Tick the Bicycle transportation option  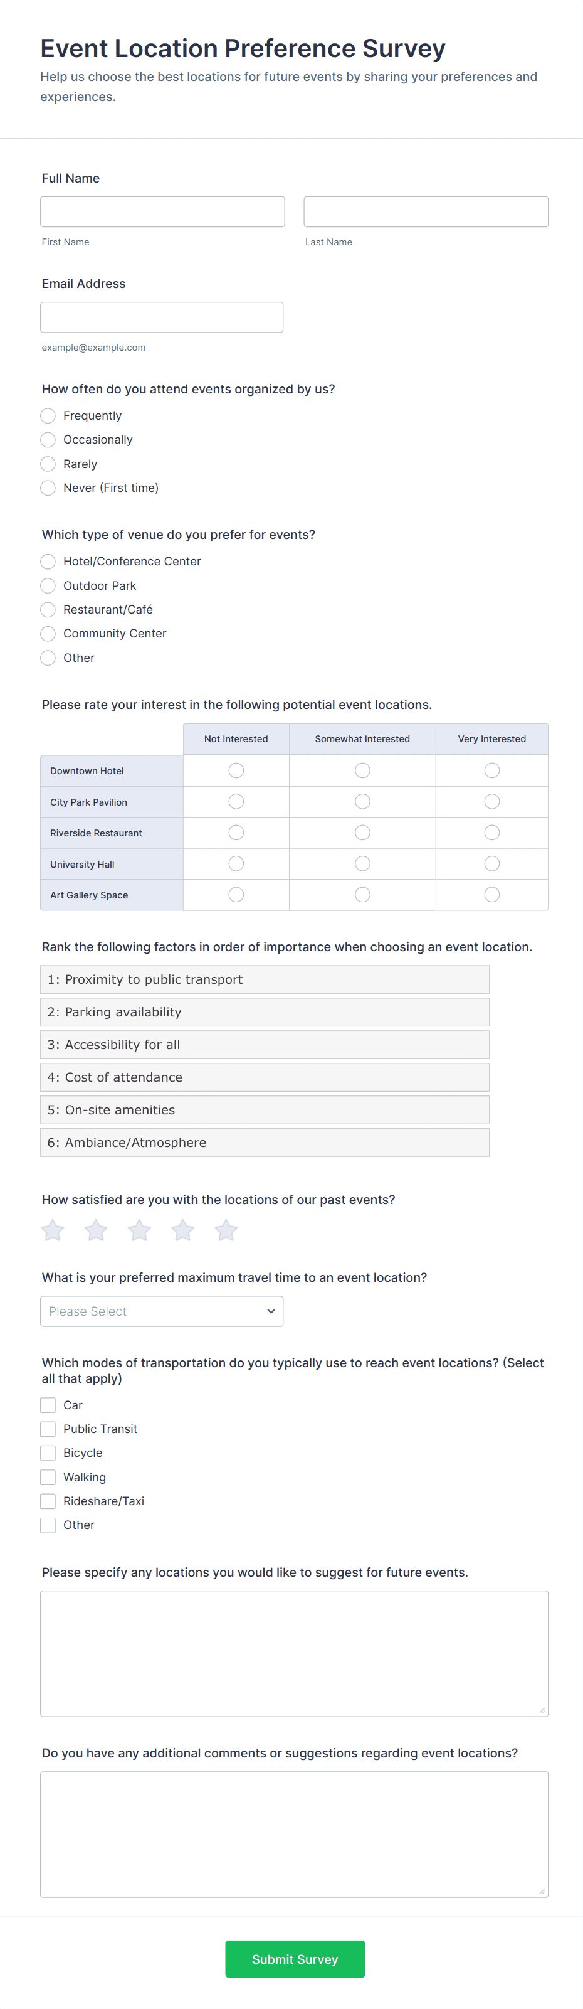click(48, 1453)
